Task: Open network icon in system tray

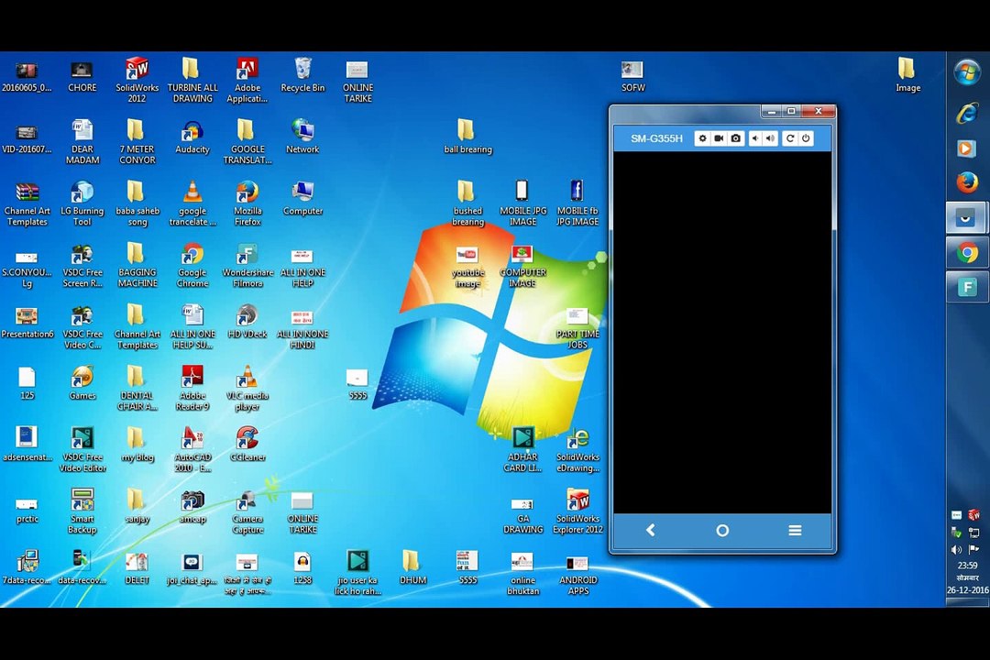Action: 973,533
